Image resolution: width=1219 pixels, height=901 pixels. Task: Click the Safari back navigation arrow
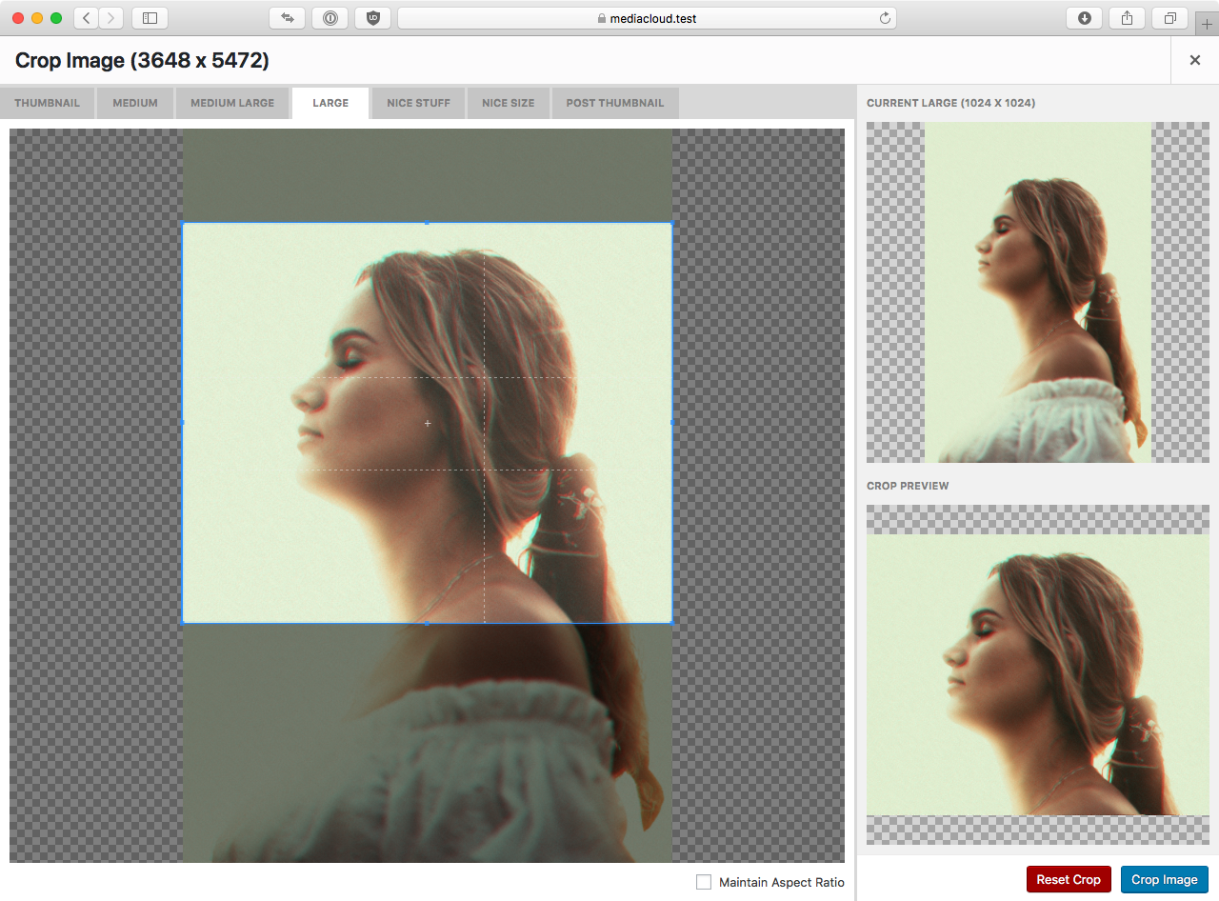[87, 18]
